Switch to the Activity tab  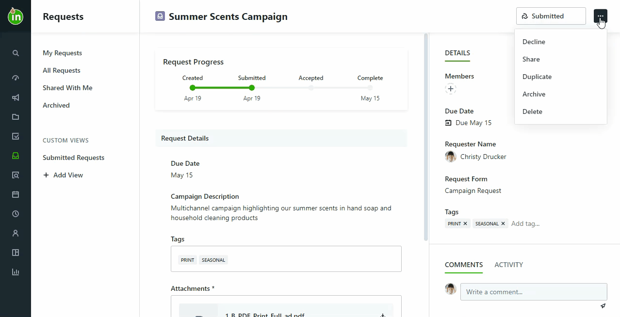[508, 265]
